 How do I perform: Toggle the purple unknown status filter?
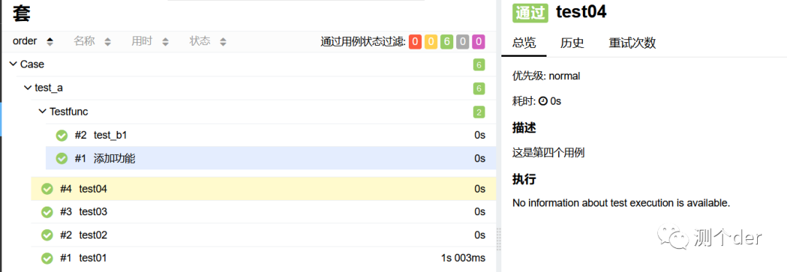479,41
